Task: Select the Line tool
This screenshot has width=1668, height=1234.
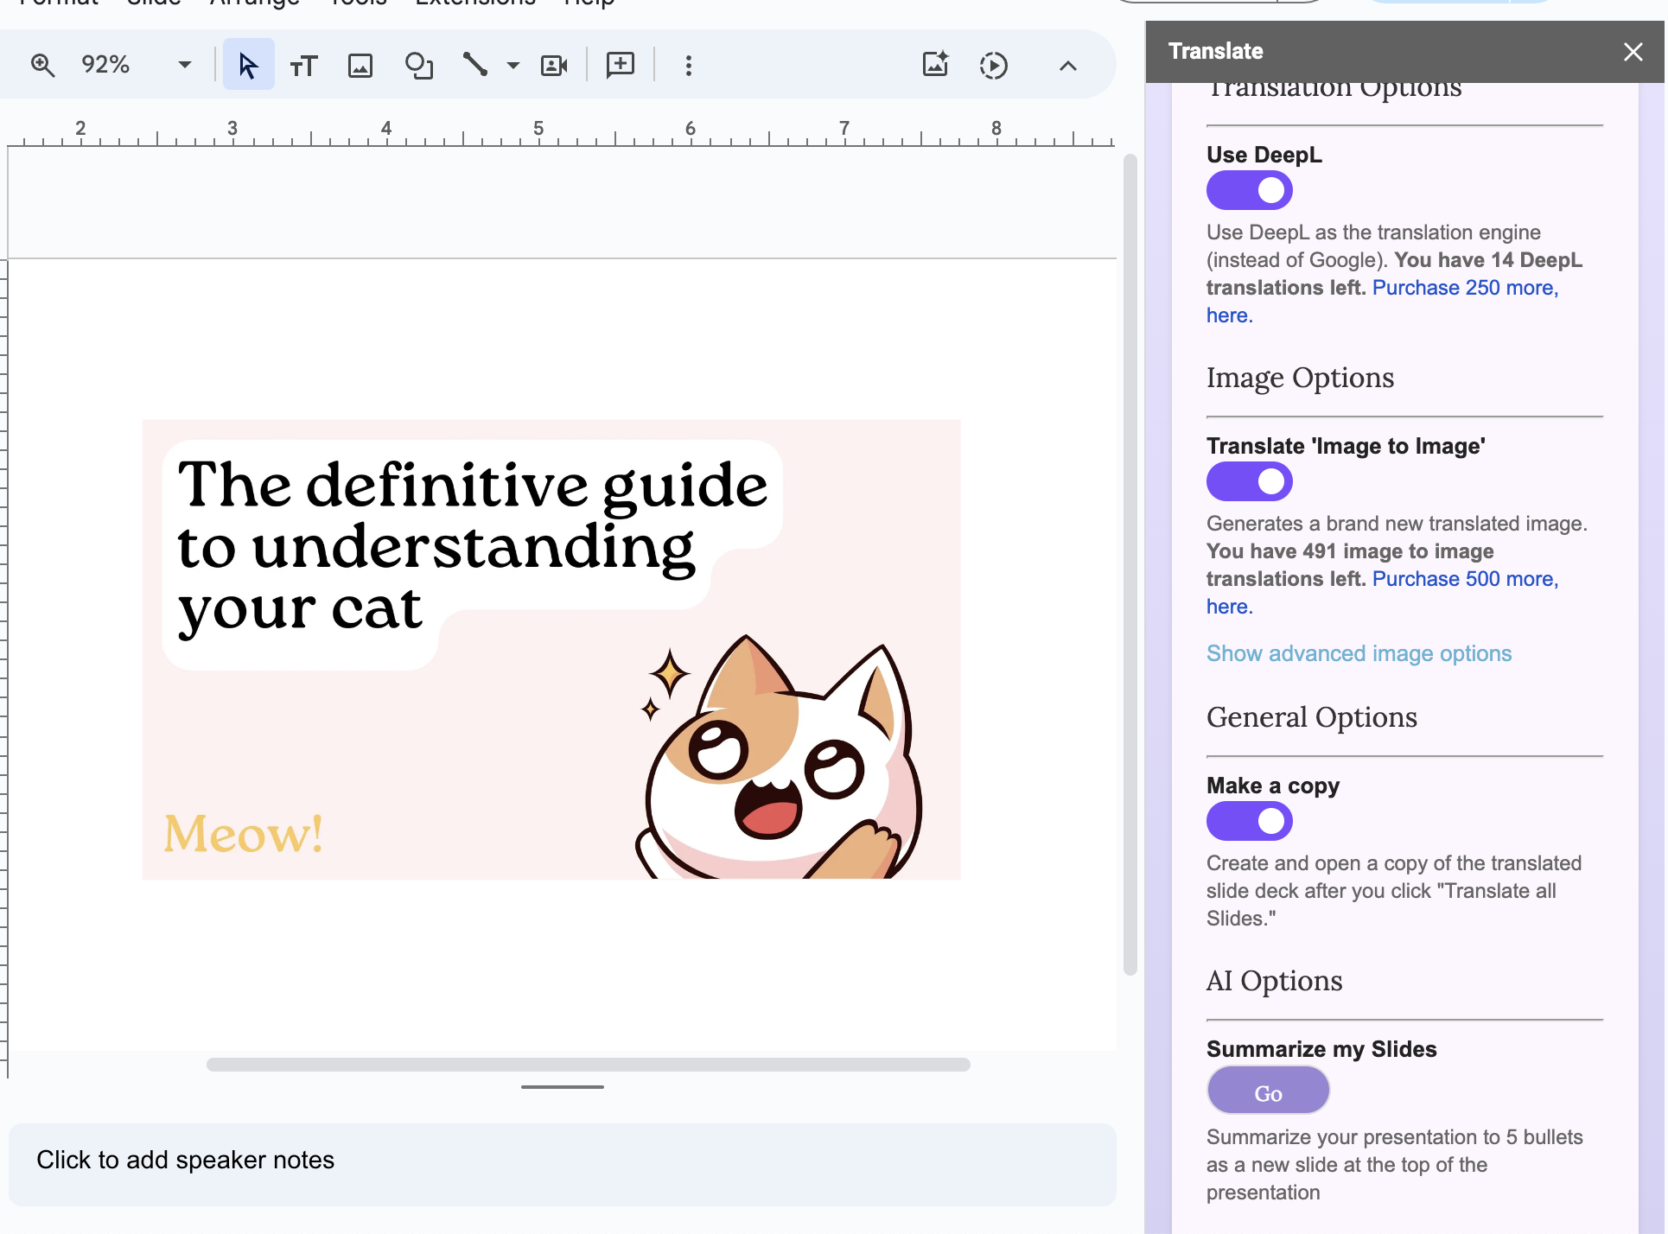Action: pyautogui.click(x=475, y=65)
